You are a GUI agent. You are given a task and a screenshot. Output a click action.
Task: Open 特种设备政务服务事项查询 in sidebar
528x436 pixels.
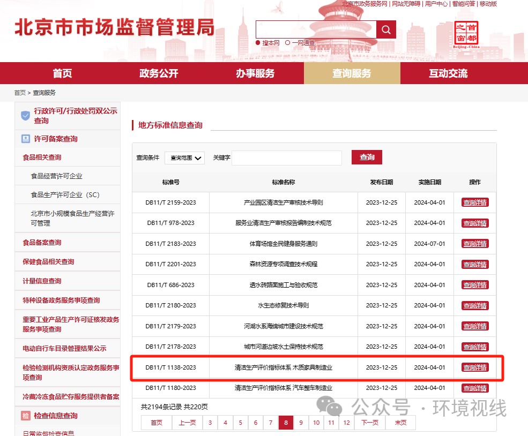tap(61, 300)
